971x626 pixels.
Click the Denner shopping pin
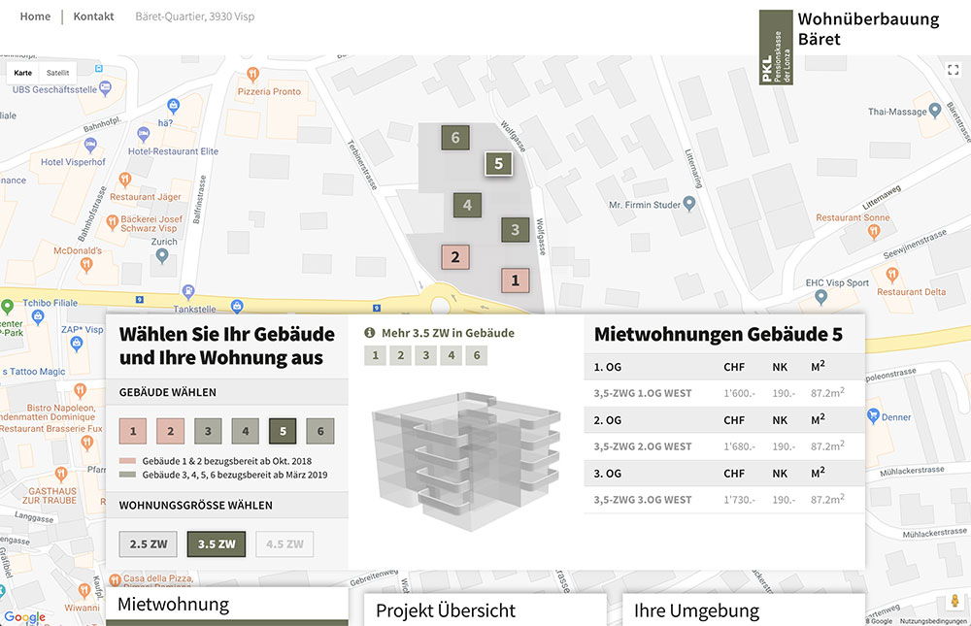click(x=872, y=416)
